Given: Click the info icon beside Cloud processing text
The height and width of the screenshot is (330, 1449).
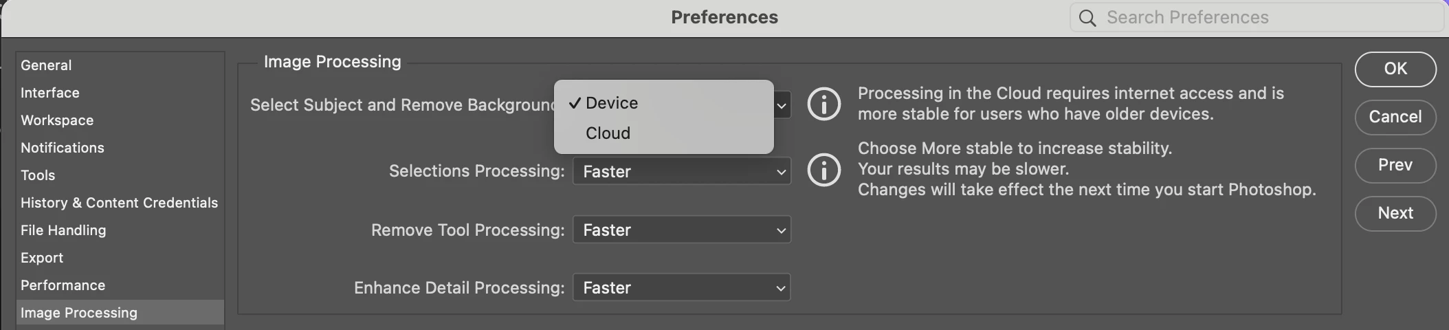Looking at the screenshot, I should (823, 104).
